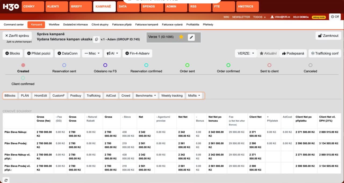Click the H3O logo

[11, 7]
